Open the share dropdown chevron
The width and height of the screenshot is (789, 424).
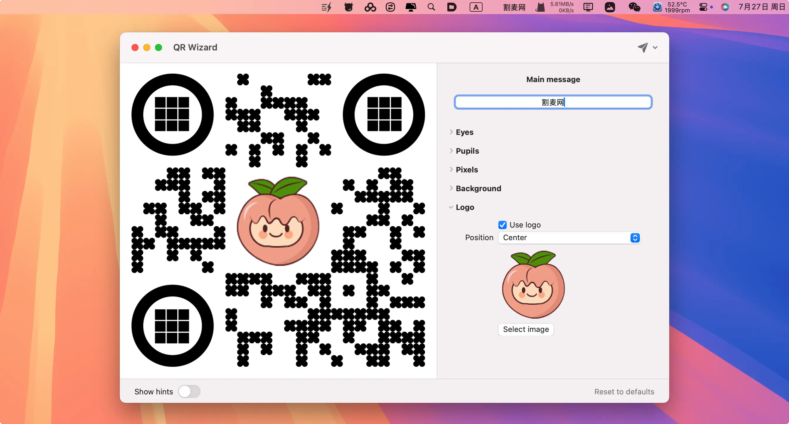[655, 48]
